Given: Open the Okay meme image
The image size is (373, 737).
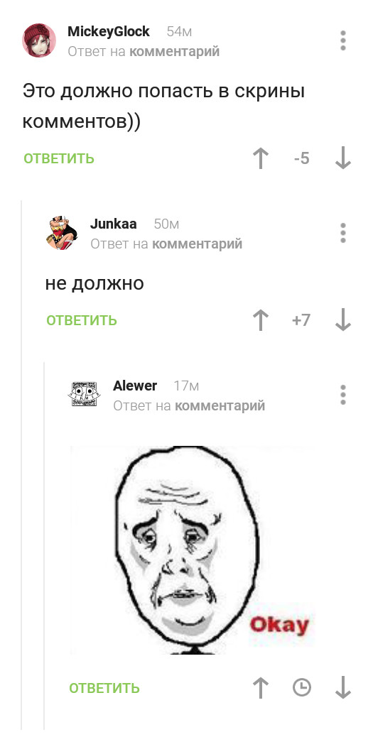Looking at the screenshot, I should (x=192, y=550).
